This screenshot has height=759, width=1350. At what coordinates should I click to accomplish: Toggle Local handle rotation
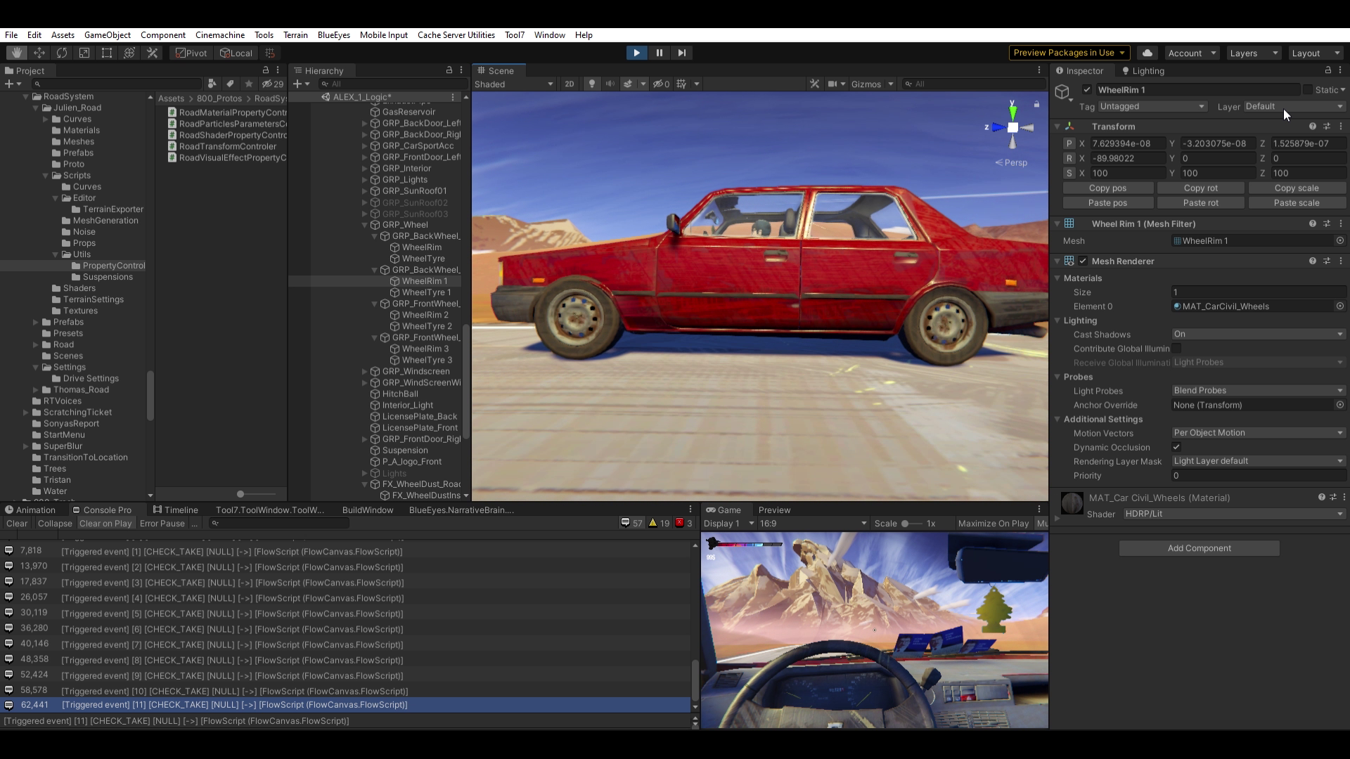(x=236, y=53)
